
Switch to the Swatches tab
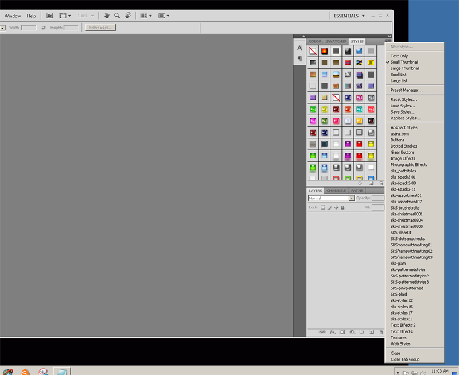click(336, 41)
